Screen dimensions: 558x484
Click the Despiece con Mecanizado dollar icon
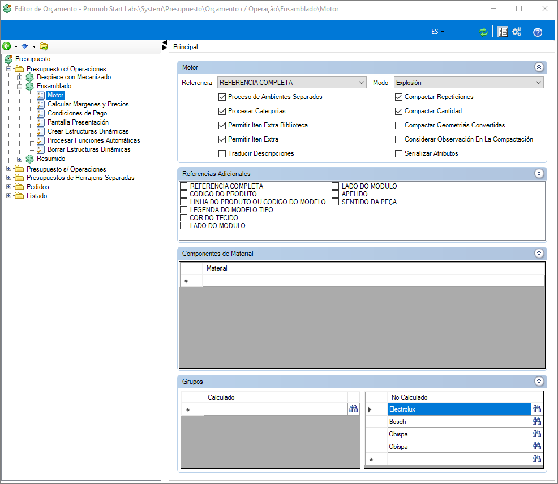click(30, 77)
